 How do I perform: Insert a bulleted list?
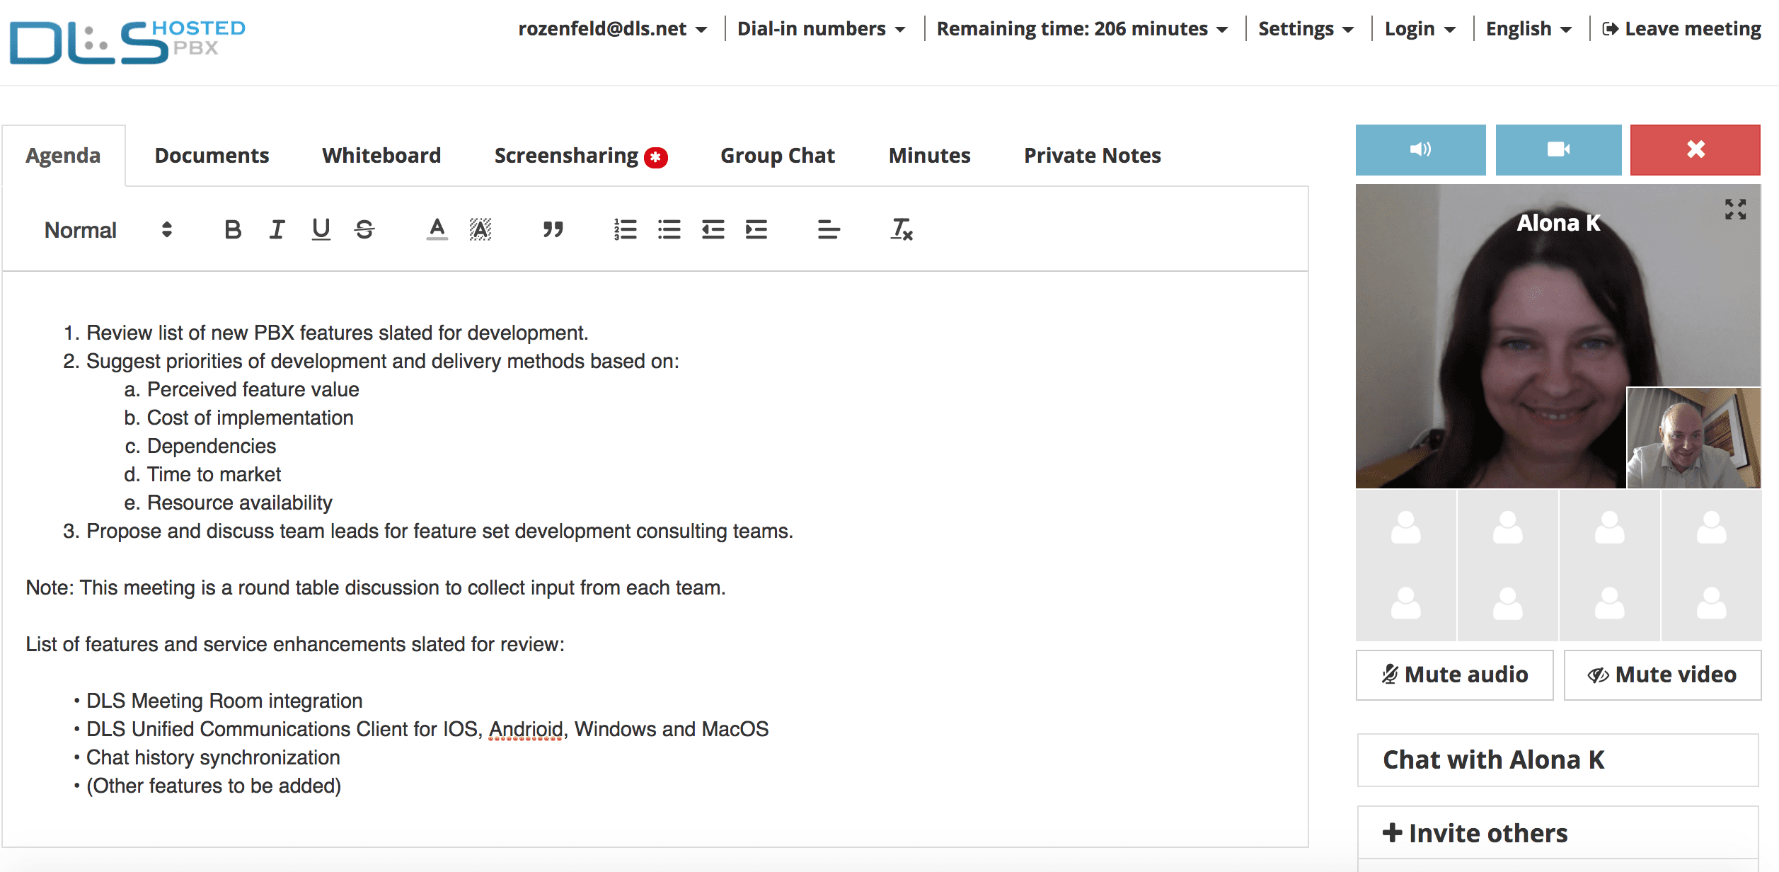669,229
